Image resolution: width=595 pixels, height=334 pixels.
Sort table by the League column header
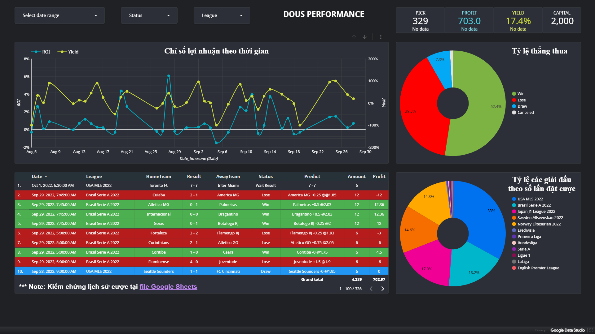[94, 176]
